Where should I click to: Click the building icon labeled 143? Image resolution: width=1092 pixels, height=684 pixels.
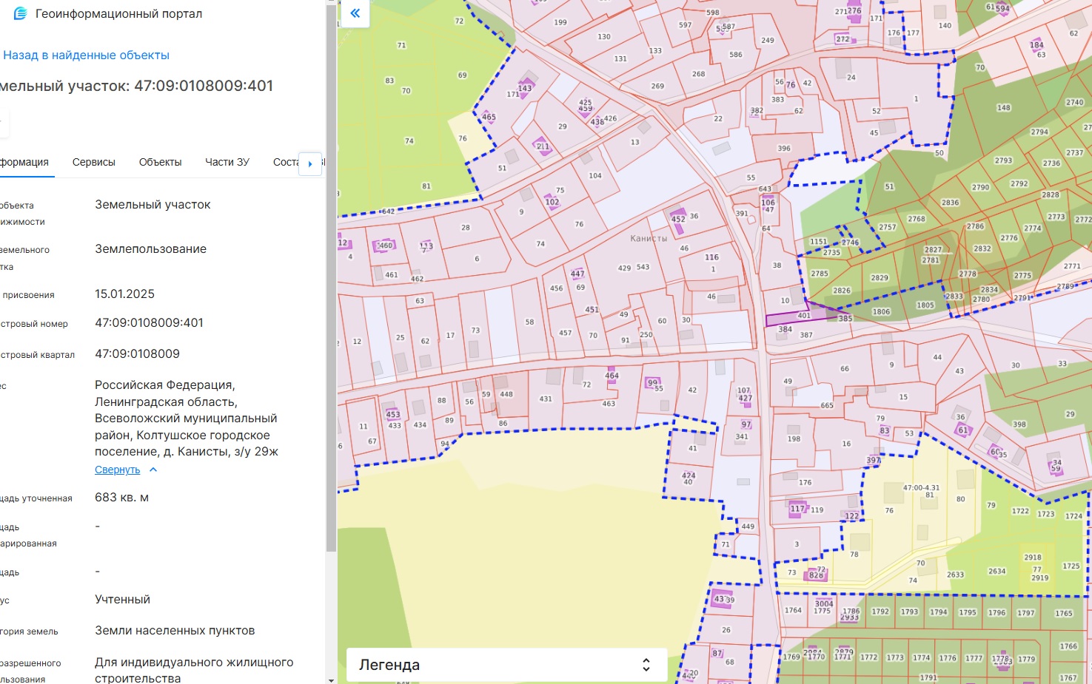[525, 87]
